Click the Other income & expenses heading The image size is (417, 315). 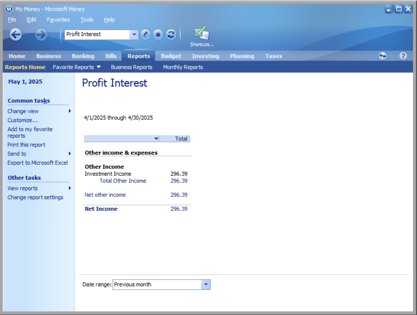pos(121,153)
